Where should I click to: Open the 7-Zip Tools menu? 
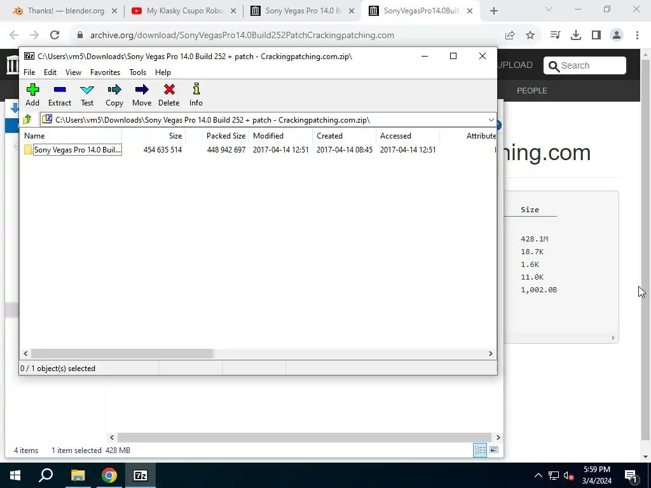[137, 72]
